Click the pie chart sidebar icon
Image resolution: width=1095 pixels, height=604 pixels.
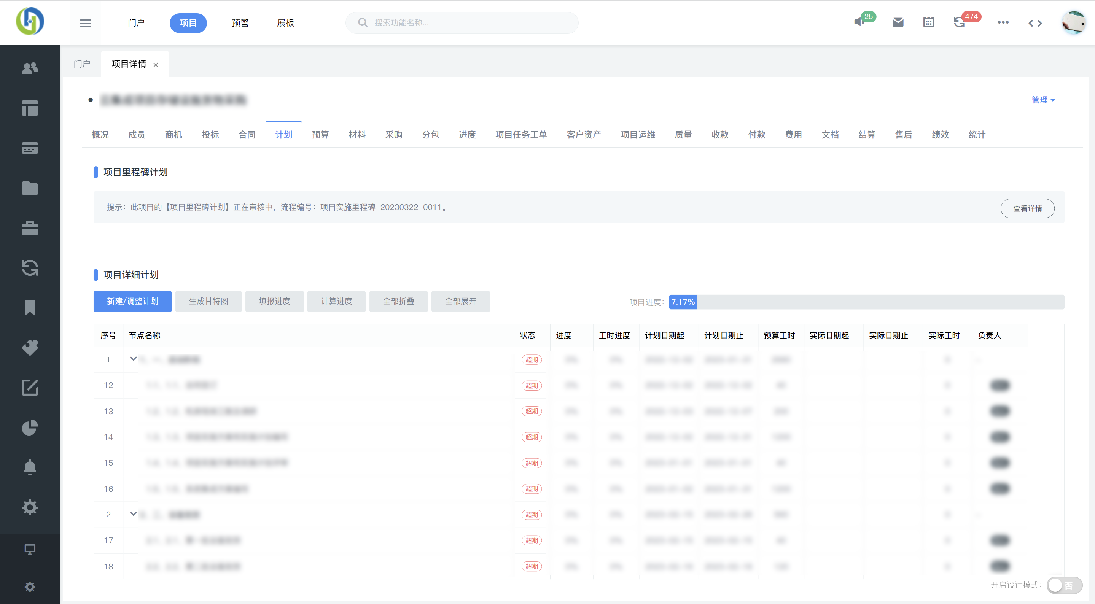pyautogui.click(x=30, y=428)
